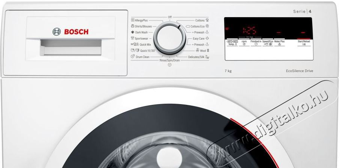Tap the Quick 15'/30' program icon
340x168 pixels.
point(135,50)
